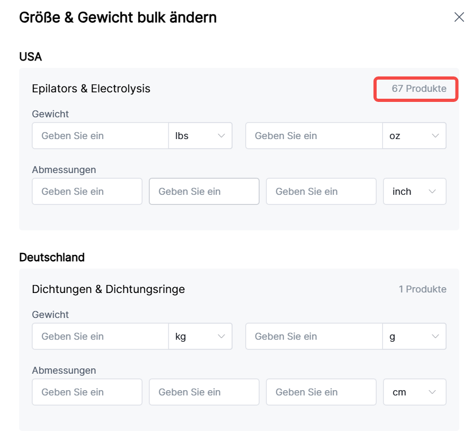Viewport: 472px width, 431px height.
Task: Select first Abmessungen field in USA section
Action: tap(87, 192)
